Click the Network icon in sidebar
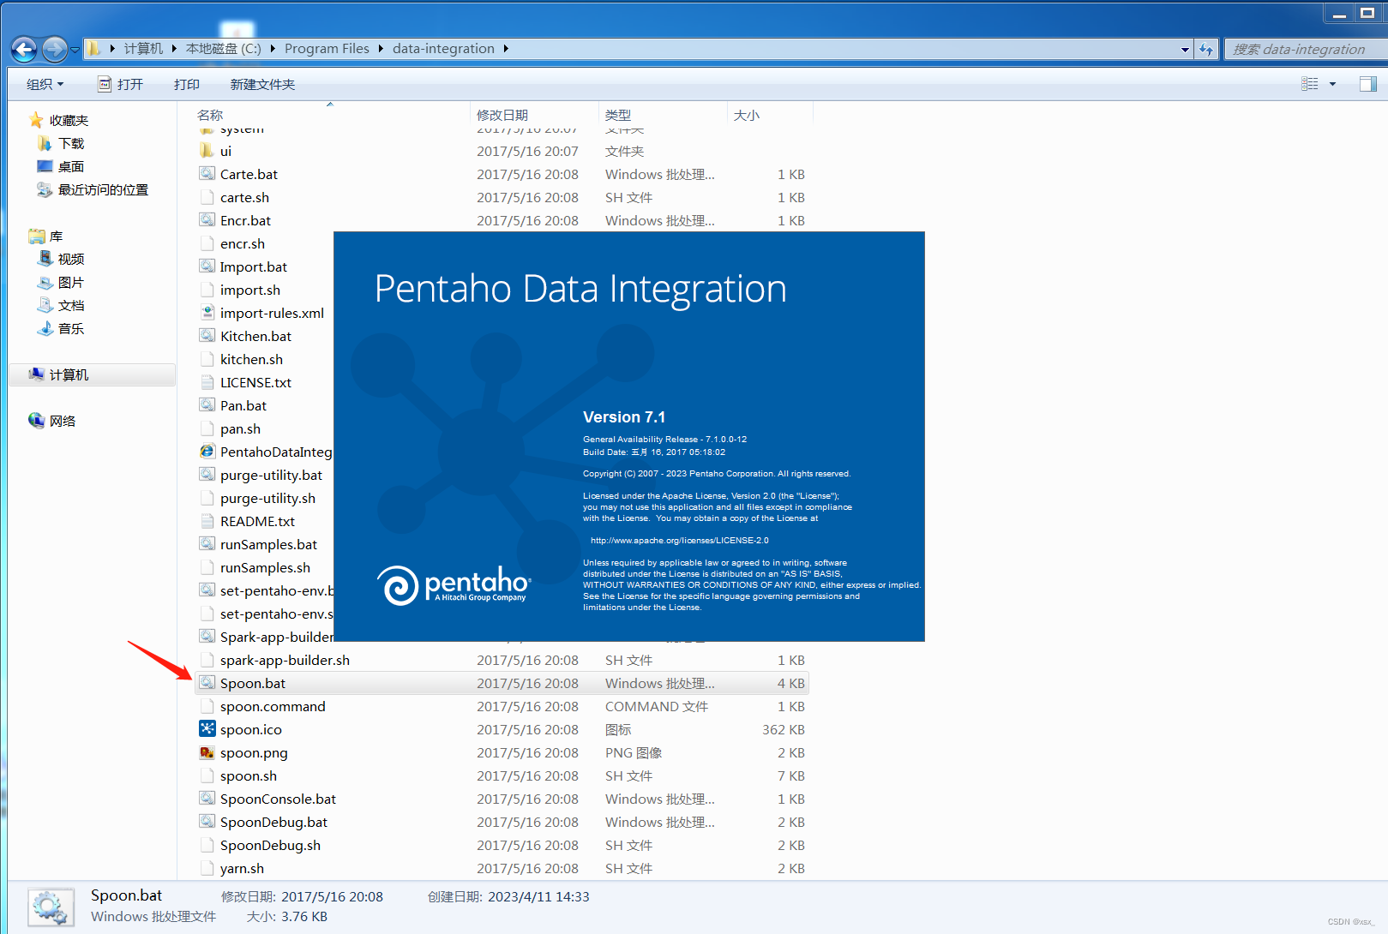This screenshot has height=934, width=1388. (36, 421)
